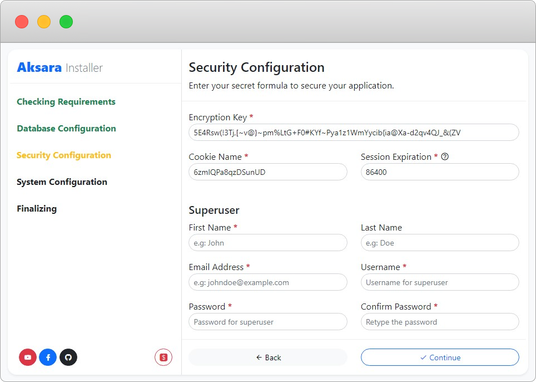The image size is (536, 382).
Task: Click the Confirm Password label
Action: pyautogui.click(x=396, y=306)
